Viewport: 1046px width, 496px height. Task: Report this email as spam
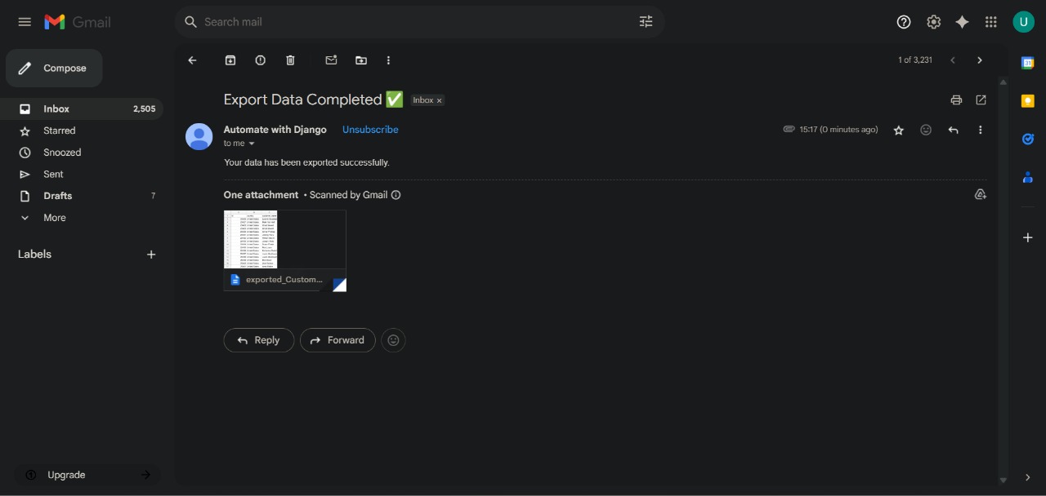point(260,60)
